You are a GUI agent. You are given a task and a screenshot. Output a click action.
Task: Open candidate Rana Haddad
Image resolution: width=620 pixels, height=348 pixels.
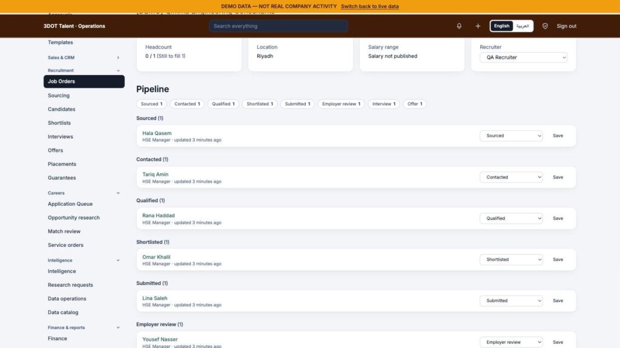coord(159,215)
